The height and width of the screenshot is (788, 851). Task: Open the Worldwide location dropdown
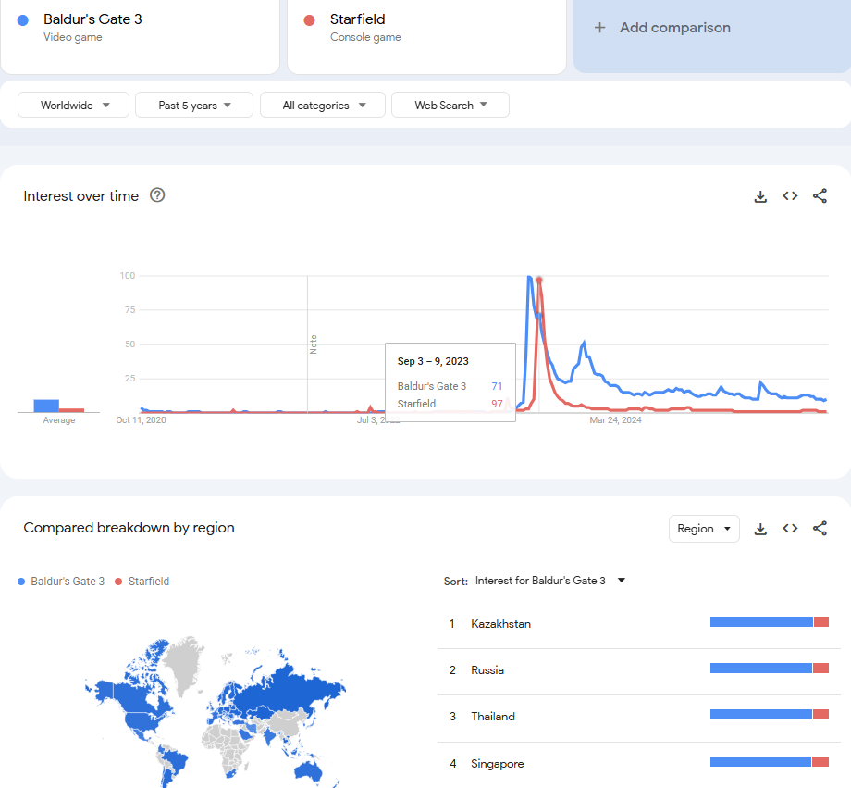(73, 105)
